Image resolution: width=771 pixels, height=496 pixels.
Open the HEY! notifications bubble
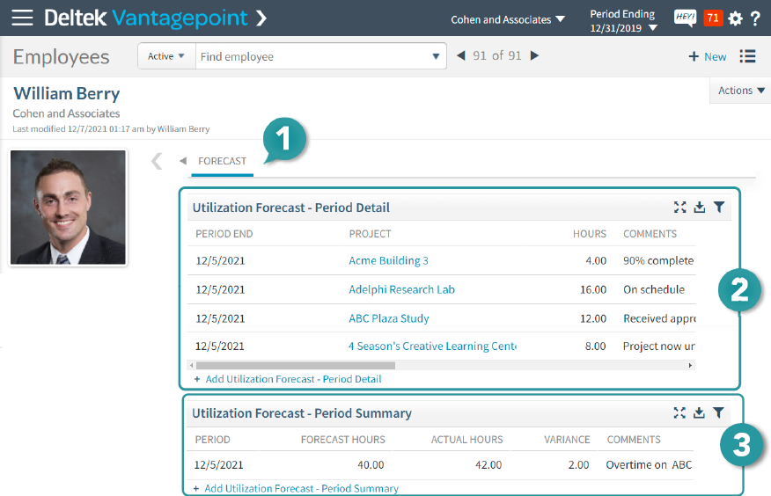pyautogui.click(x=685, y=18)
